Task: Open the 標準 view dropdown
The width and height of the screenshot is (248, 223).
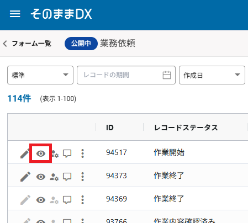Action: (x=40, y=75)
